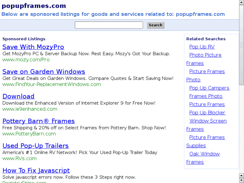Click the 'Solve javascript errors now' description
This screenshot has height=183, width=244.
tap(69, 177)
